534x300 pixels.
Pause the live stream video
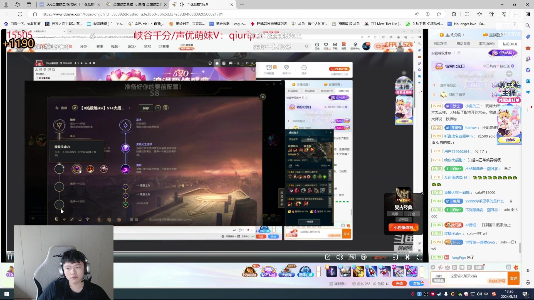tap(10, 257)
